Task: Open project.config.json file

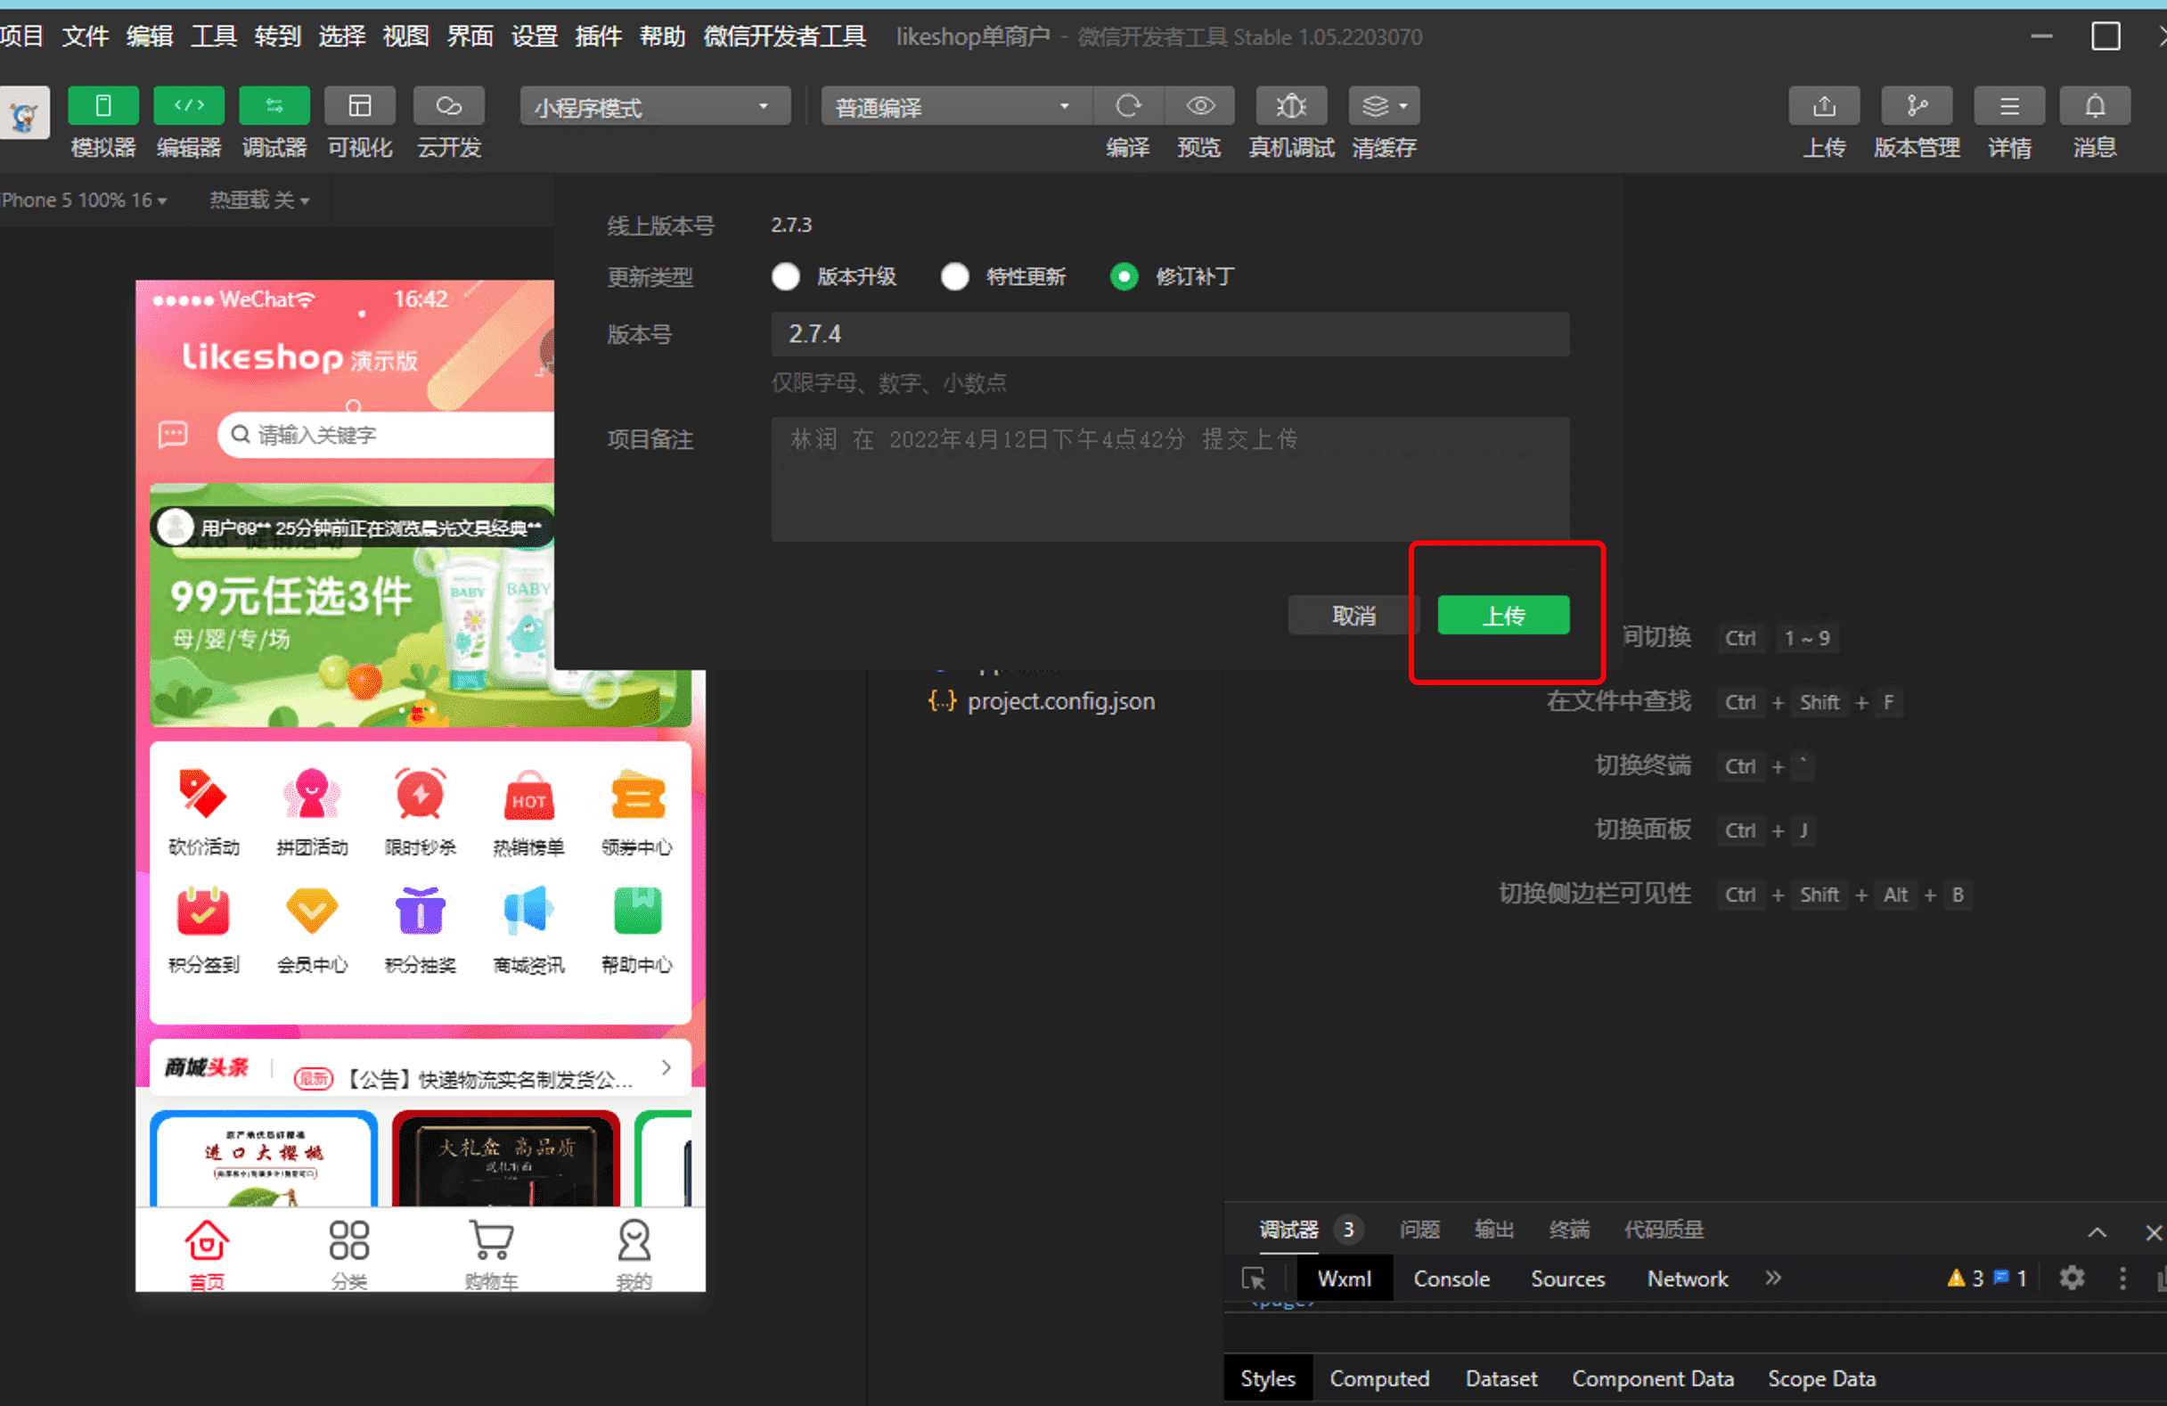Action: (1042, 701)
